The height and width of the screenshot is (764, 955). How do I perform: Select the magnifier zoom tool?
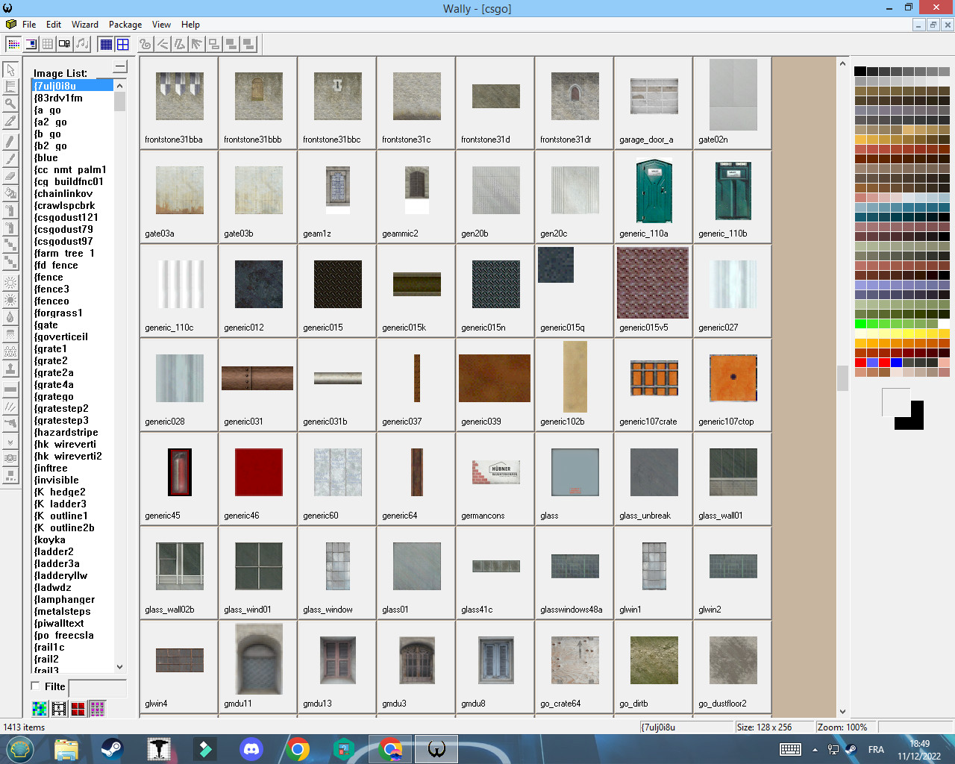point(10,104)
